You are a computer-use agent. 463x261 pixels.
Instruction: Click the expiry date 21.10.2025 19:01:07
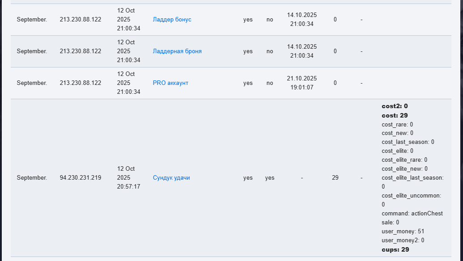click(302, 83)
